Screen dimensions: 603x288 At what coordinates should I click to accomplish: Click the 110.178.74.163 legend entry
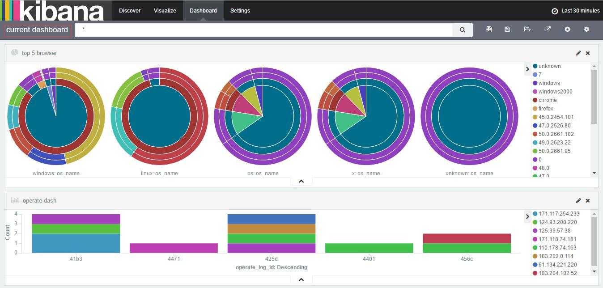(x=555, y=248)
